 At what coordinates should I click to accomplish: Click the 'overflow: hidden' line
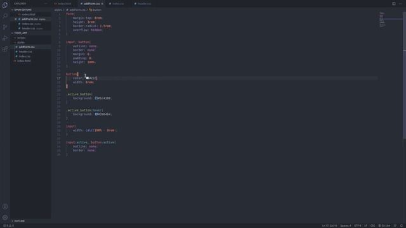tap(88, 30)
